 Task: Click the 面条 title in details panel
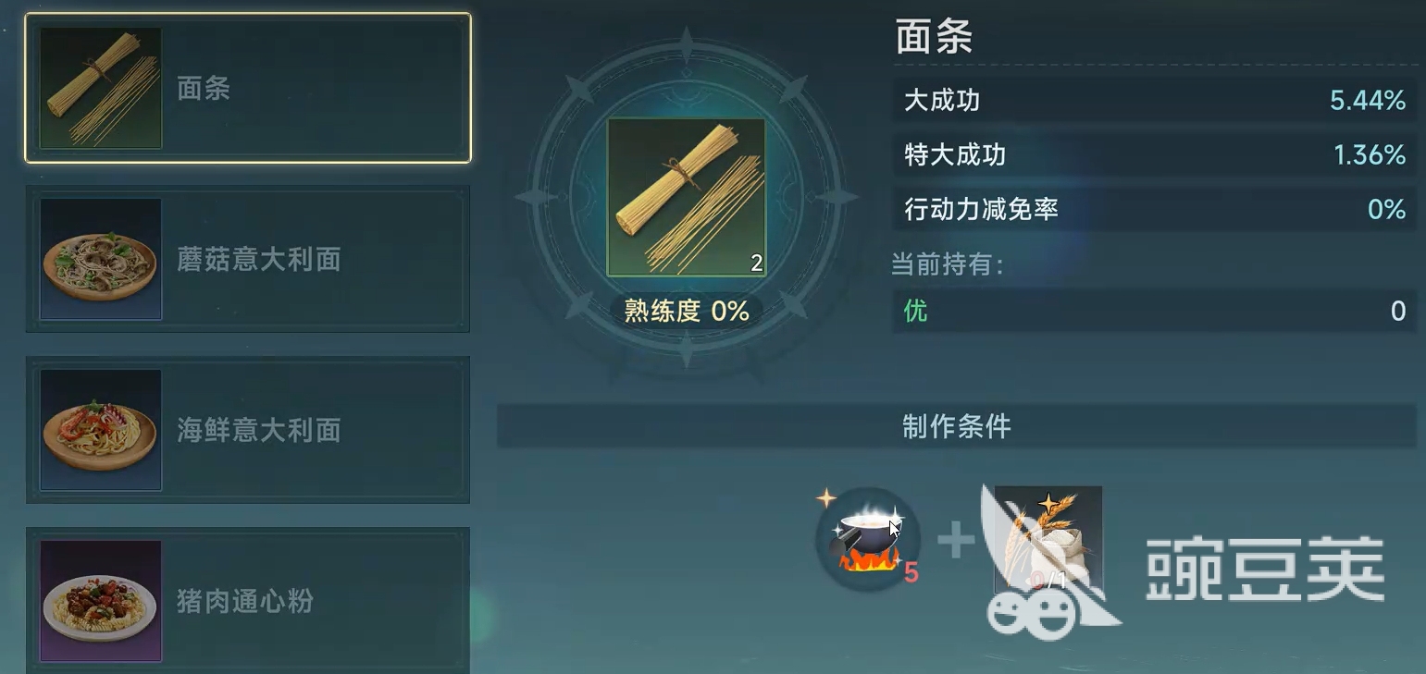coord(934,38)
